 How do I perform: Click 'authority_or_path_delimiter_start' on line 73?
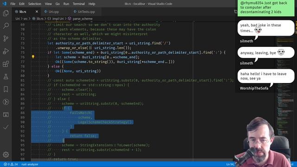pos(89,43)
